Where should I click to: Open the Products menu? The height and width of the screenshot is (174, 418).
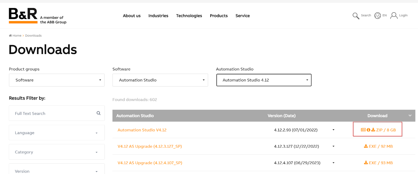[x=219, y=16]
